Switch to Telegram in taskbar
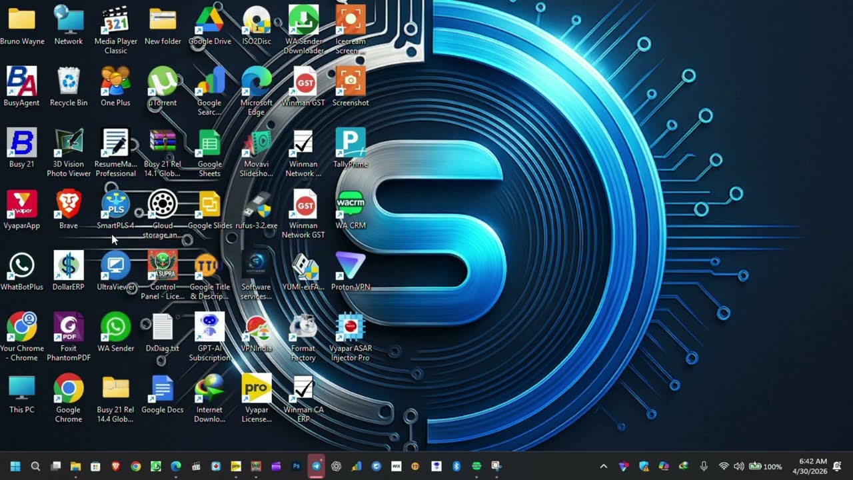Viewport: 853px width, 480px height. [316, 466]
